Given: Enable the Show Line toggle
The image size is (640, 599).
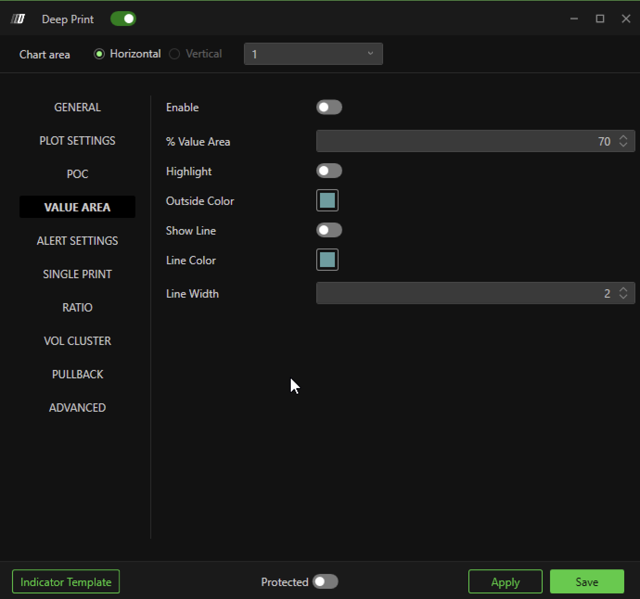Looking at the screenshot, I should coord(329,230).
